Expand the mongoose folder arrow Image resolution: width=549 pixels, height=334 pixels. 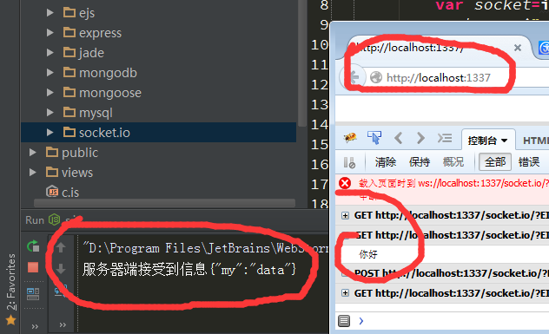(x=50, y=93)
